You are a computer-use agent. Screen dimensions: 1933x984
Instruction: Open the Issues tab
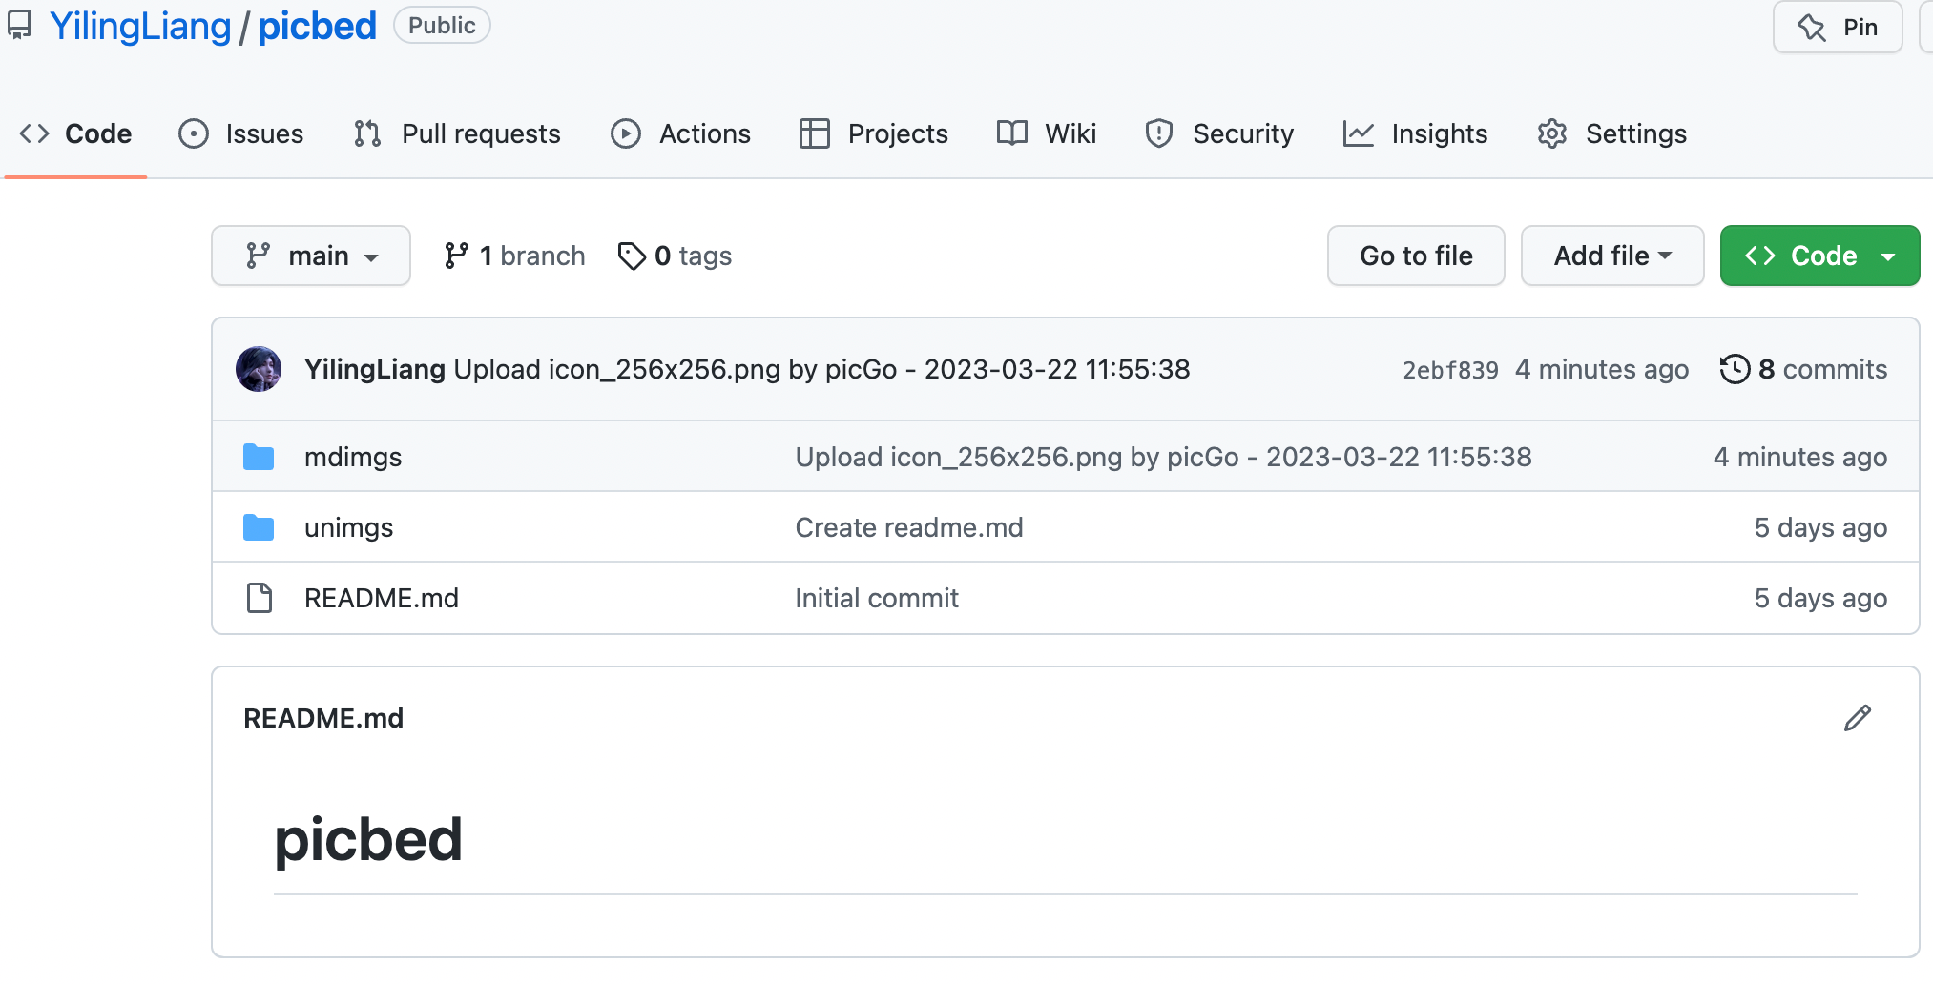[241, 133]
